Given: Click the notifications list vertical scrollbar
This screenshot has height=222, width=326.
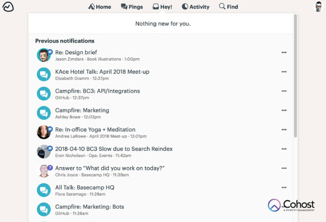Looking at the screenshot, I should [x=295, y=74].
